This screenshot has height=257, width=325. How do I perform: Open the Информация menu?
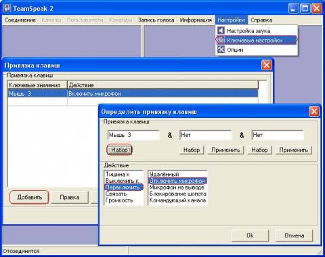(196, 20)
